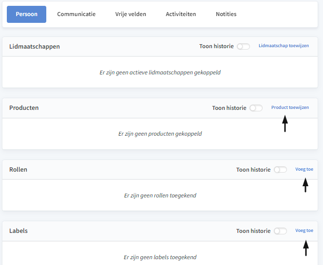The image size is (323, 265).
Task: Open the Notities tab
Action: pyautogui.click(x=226, y=14)
